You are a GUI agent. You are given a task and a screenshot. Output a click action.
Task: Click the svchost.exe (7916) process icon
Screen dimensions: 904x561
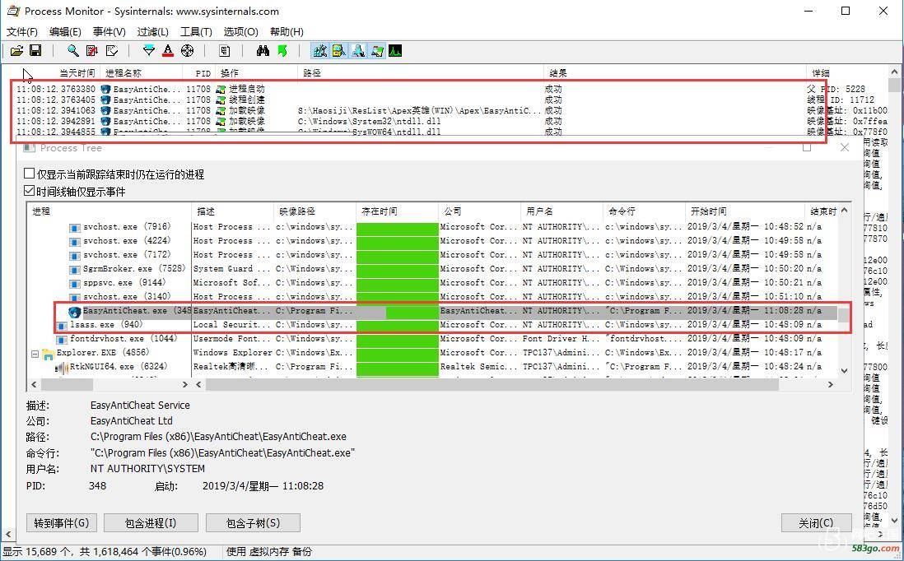point(74,228)
